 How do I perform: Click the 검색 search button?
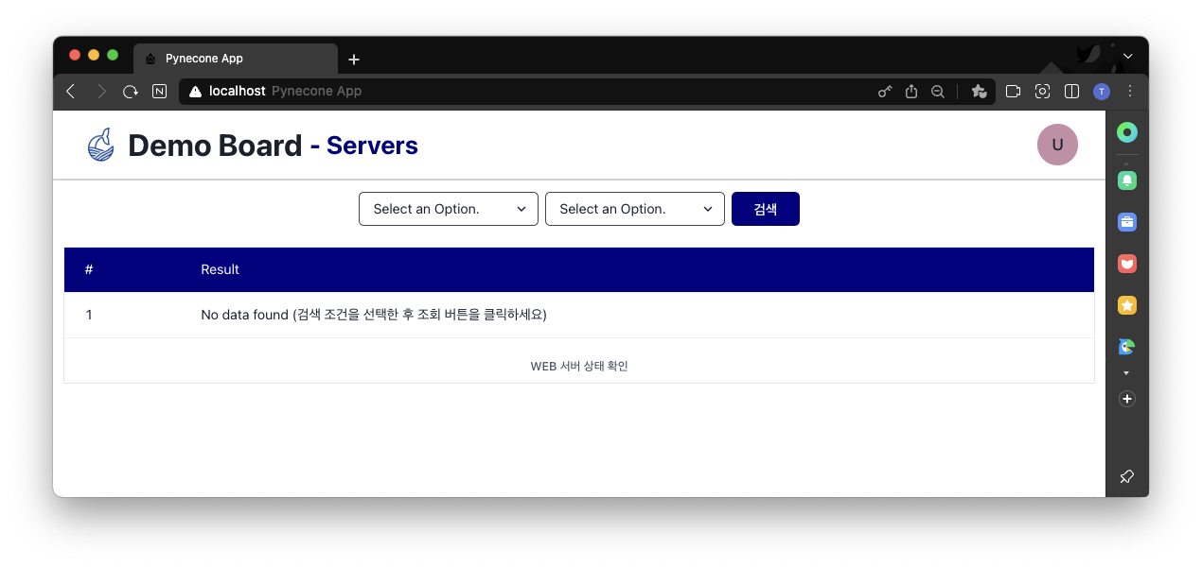tap(766, 209)
